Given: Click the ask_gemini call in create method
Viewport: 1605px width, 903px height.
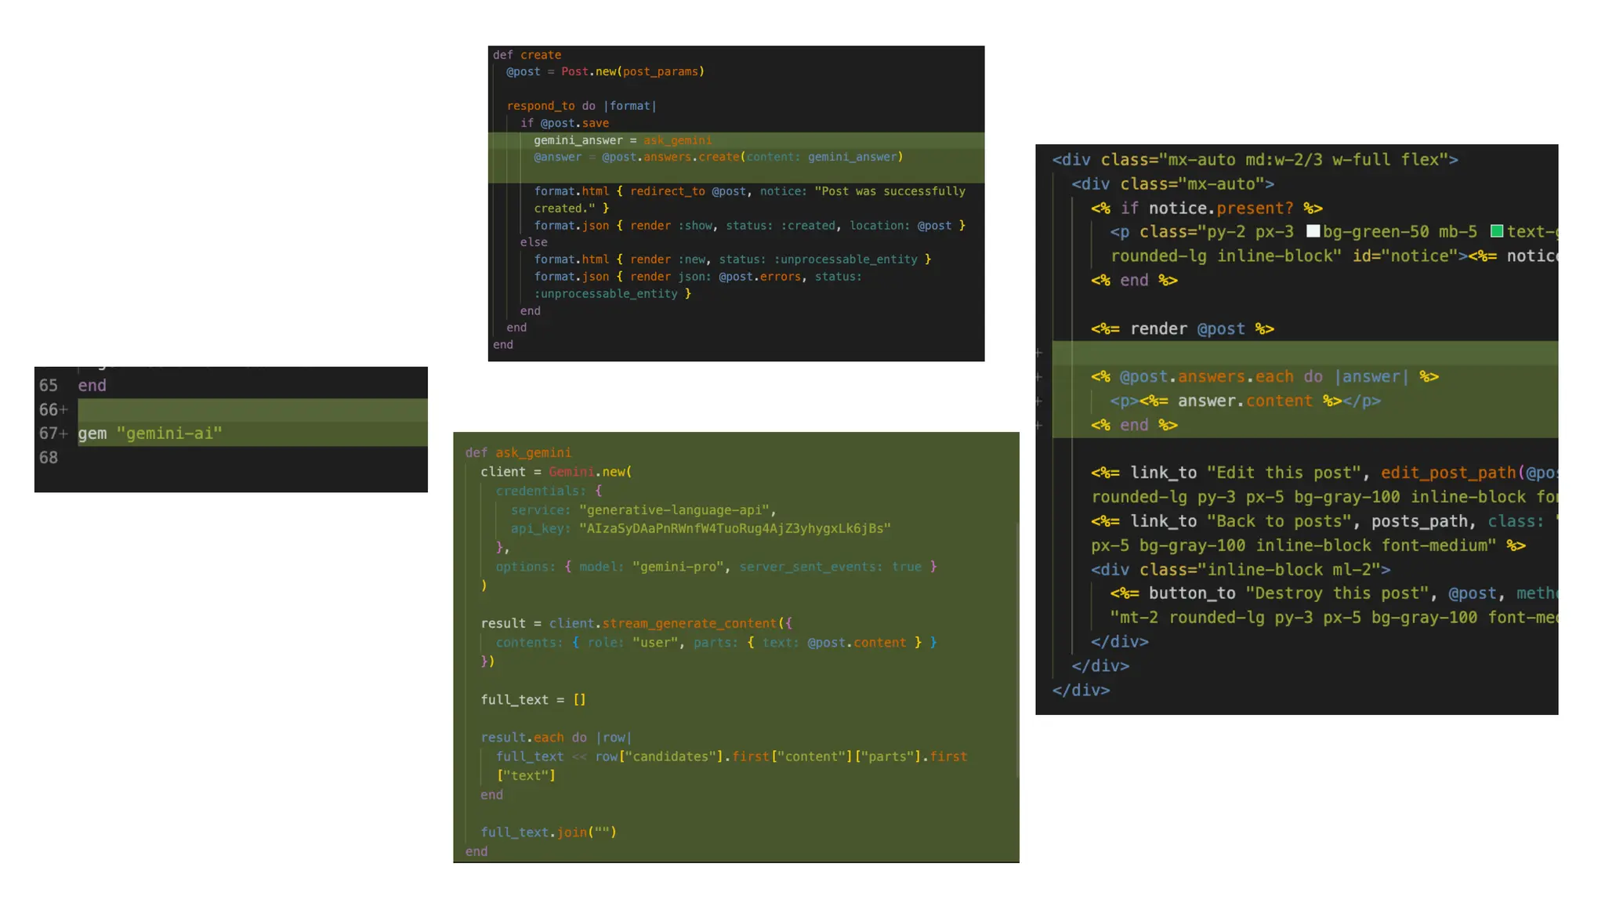Looking at the screenshot, I should [x=677, y=140].
